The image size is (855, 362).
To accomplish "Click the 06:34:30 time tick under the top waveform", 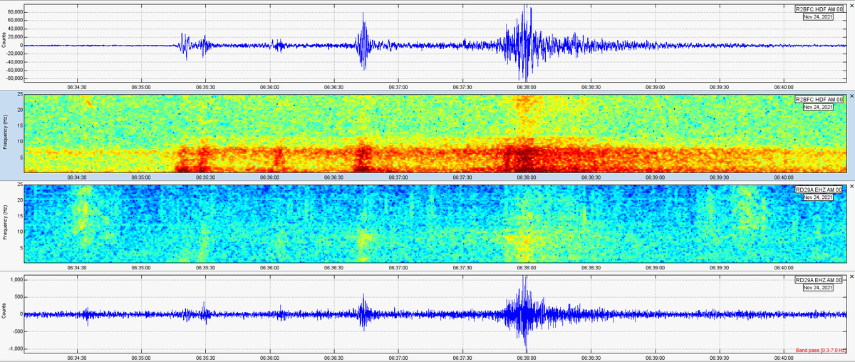I will [76, 86].
